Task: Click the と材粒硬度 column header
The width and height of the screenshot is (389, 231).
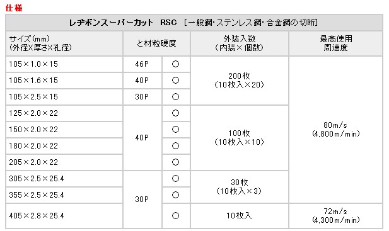Action: [x=156, y=43]
